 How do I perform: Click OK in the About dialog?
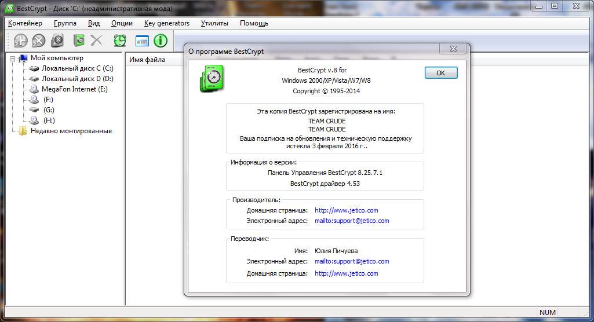pos(441,72)
